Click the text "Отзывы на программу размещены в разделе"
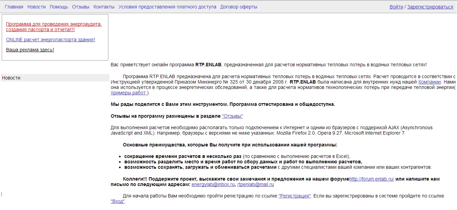 click(166, 116)
